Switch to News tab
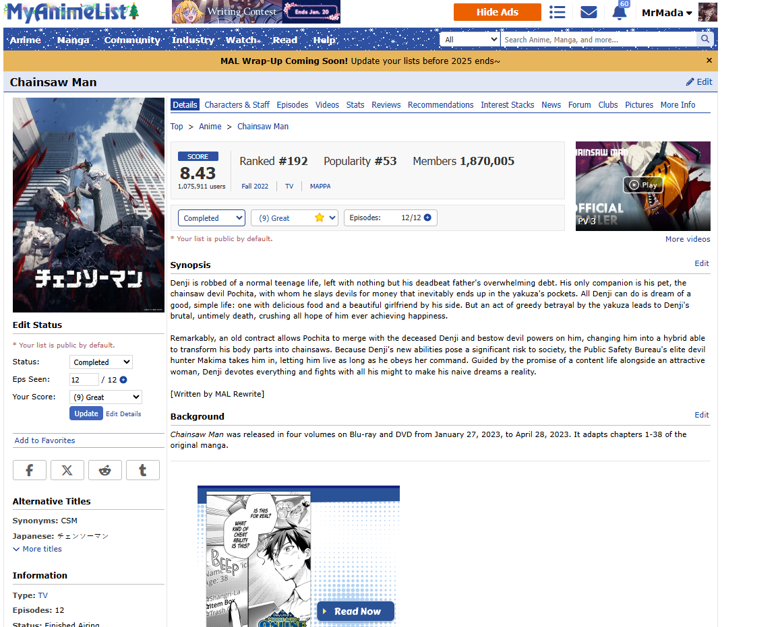This screenshot has height=627, width=778. tap(551, 104)
